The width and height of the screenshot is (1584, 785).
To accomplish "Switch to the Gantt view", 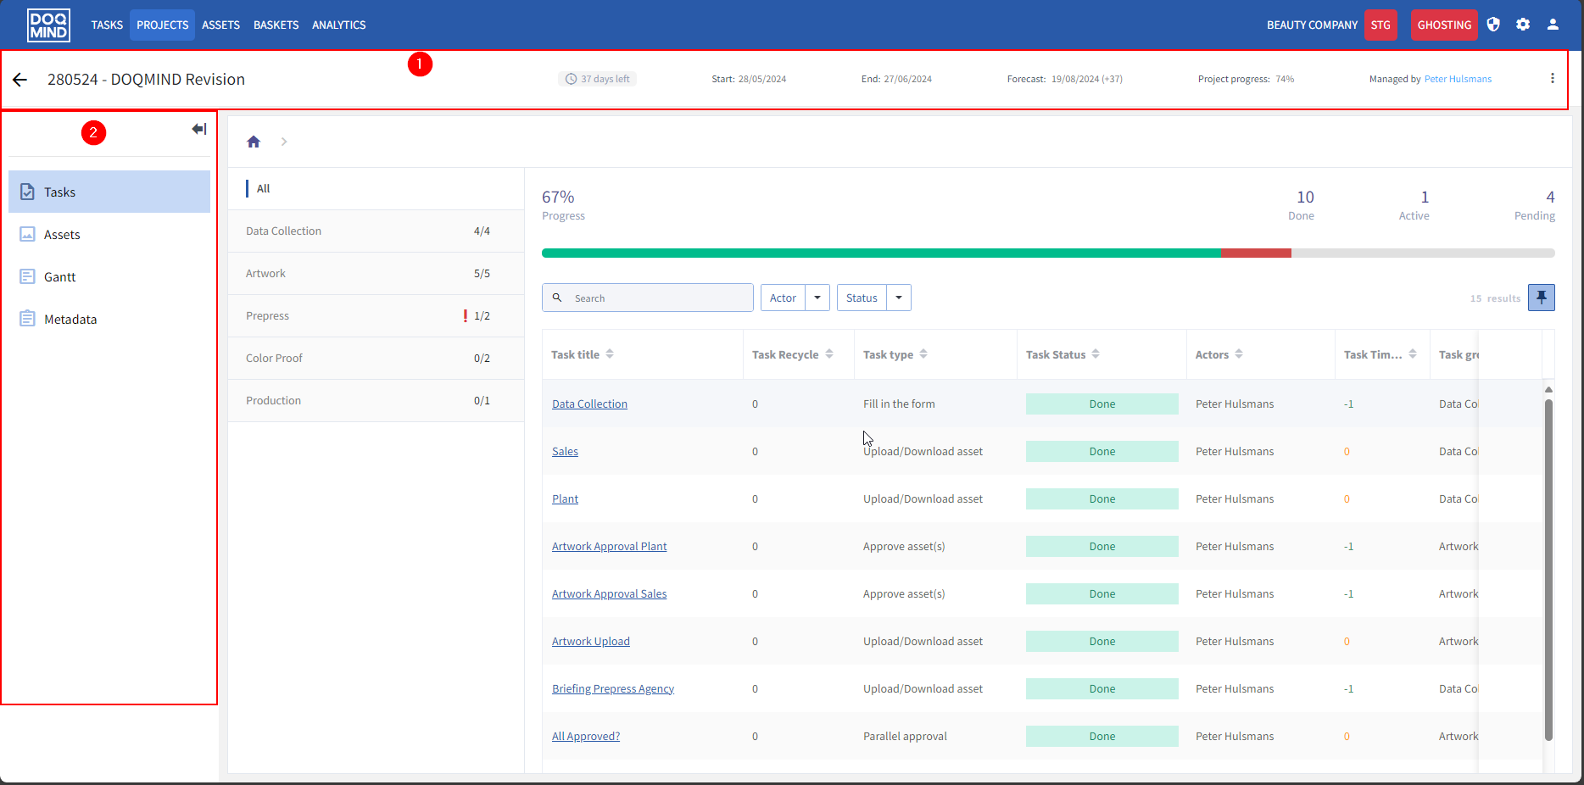I will pos(59,277).
